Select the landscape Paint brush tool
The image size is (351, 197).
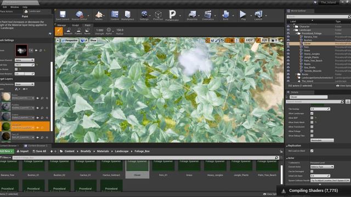click(x=59, y=31)
